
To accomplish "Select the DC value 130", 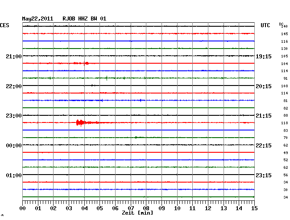I will coord(285,49).
